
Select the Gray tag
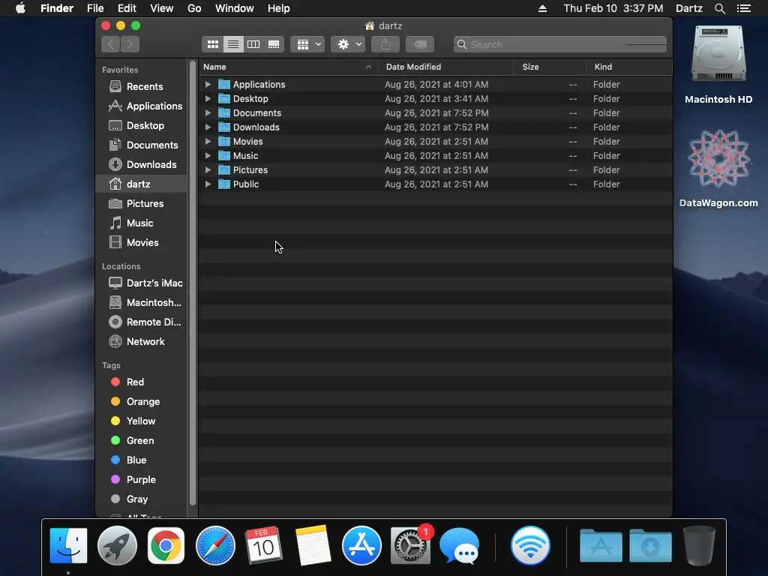[142, 499]
